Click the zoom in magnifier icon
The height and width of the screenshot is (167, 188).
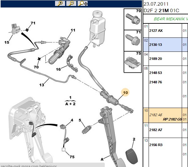point(60,3)
